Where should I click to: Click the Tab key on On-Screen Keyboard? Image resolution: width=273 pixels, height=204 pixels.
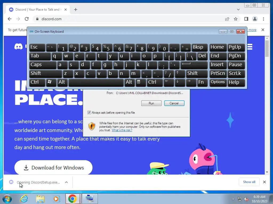[40, 56]
